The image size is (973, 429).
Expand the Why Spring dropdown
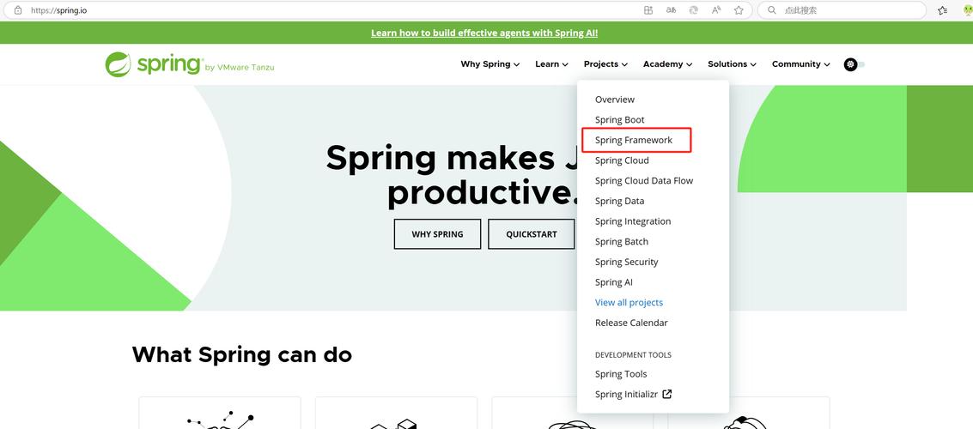pos(490,64)
